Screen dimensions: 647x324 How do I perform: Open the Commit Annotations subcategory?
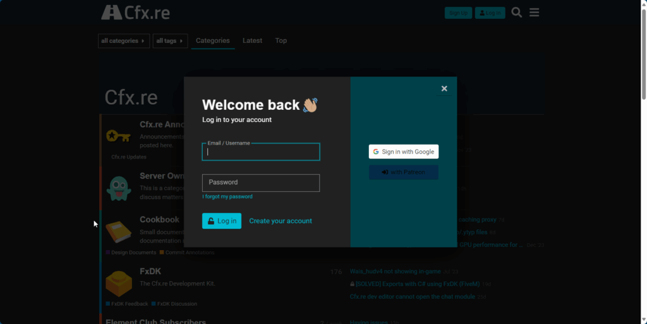pos(187,252)
